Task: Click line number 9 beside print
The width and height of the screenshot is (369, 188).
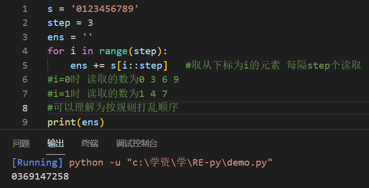Action: click(x=25, y=122)
